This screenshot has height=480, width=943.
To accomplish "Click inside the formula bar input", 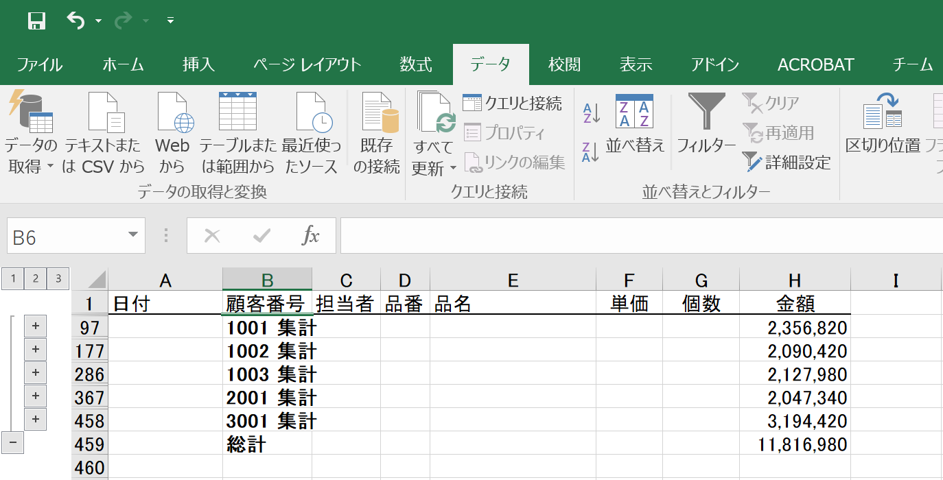I will pos(638,236).
